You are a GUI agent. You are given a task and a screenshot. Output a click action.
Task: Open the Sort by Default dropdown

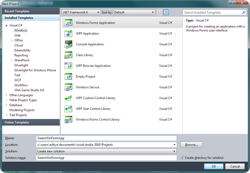tap(134, 12)
